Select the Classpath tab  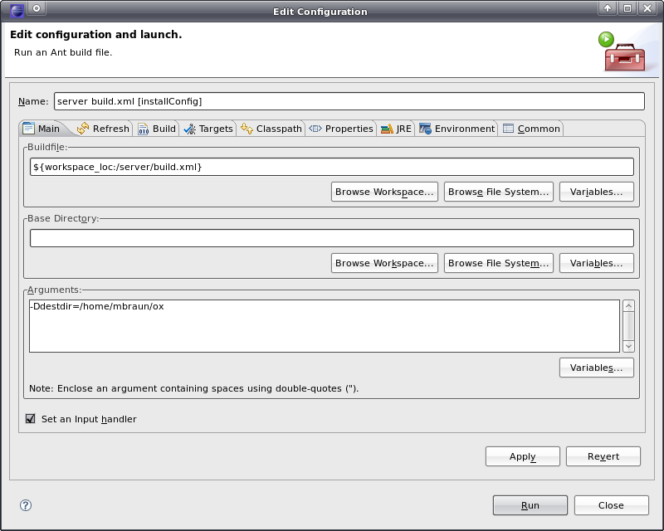coord(271,129)
